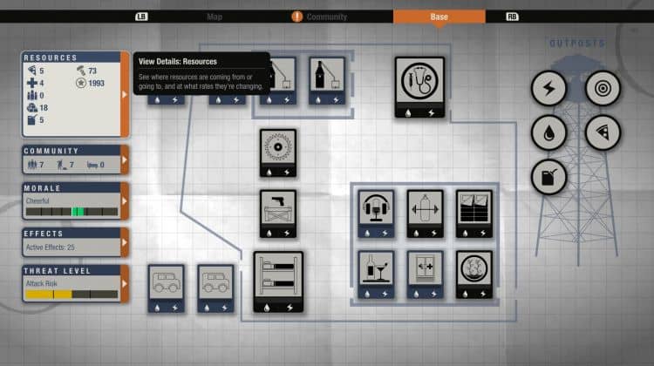Expand the Morale panel arrow
The width and height of the screenshot is (654, 366).
[125, 201]
